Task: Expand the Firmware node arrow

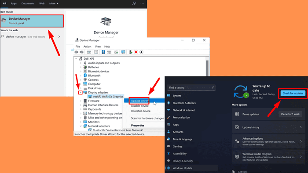Action: [81, 101]
